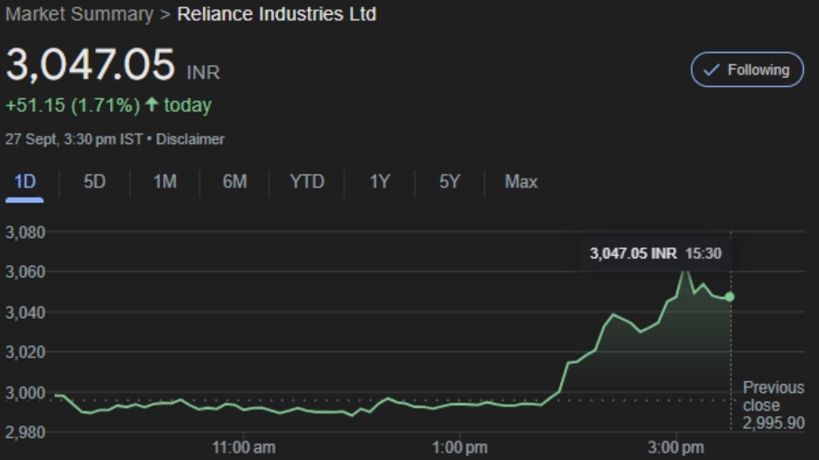
Task: Click the Reliance Industries Ltd title
Action: [x=276, y=14]
